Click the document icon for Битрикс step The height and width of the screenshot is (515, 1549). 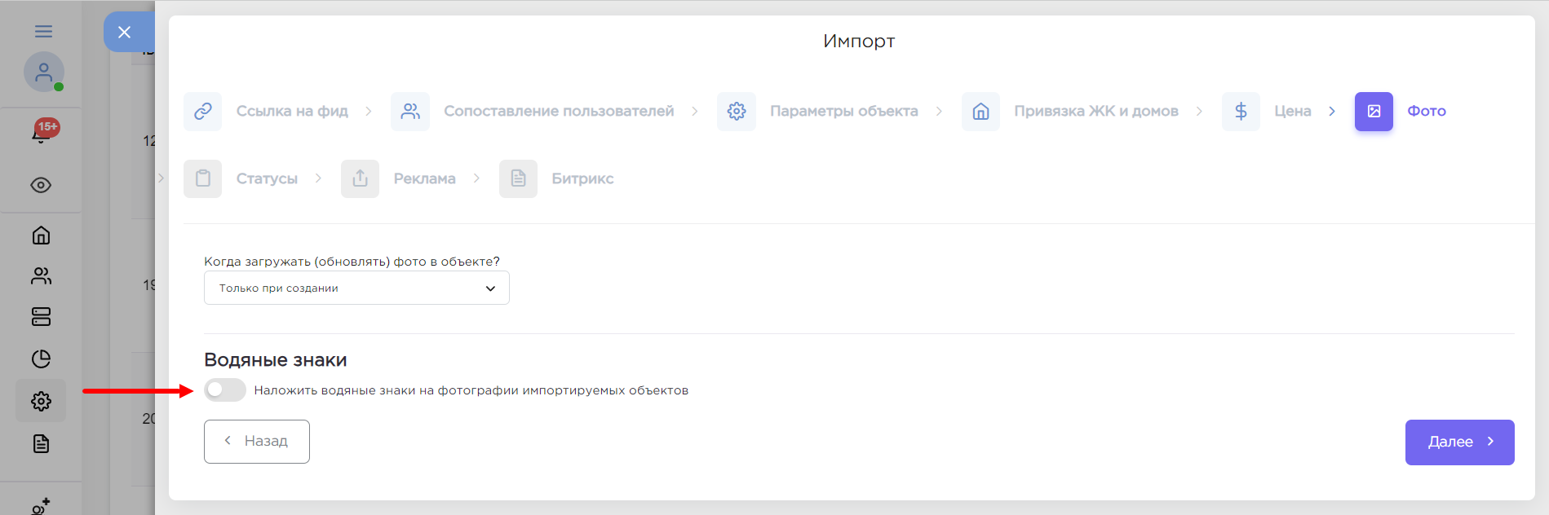coord(518,178)
